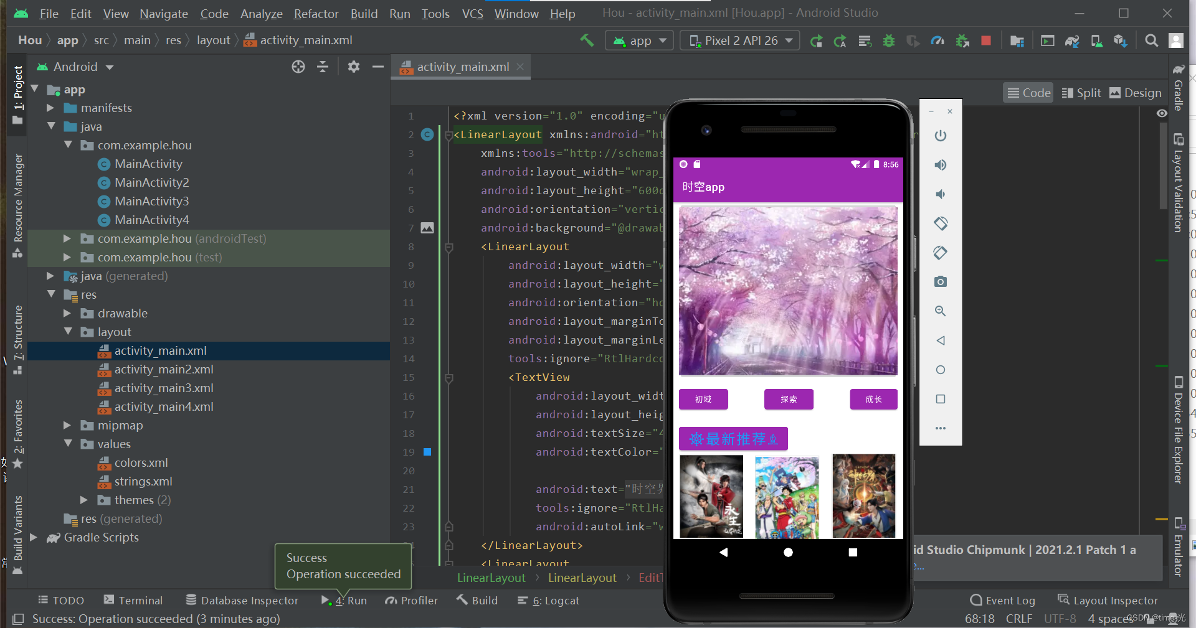Switch editor to Code view
Screen dimensions: 1196x628
click(x=1028, y=93)
